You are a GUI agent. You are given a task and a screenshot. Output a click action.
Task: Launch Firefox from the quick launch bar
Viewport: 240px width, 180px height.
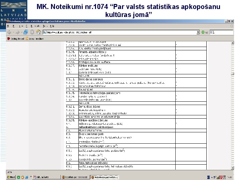point(23,177)
